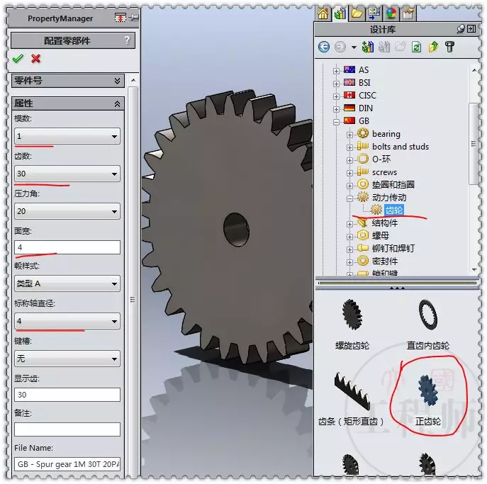The width and height of the screenshot is (487, 484).
Task: Collapse the GB standards folder
Action: [336, 122]
